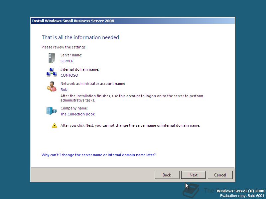Click the company building icon
Image resolution: width=266 pixels, height=199 pixels.
click(52, 111)
